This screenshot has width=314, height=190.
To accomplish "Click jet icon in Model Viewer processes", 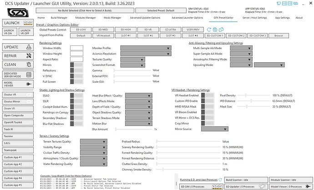I will [308, 186].
